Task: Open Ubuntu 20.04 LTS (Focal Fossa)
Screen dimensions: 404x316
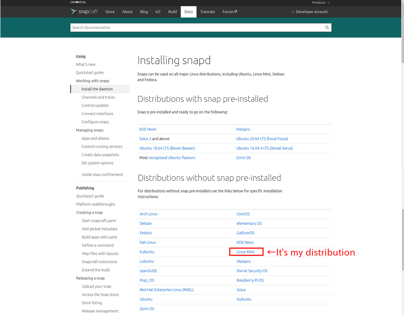Action: tap(262, 139)
